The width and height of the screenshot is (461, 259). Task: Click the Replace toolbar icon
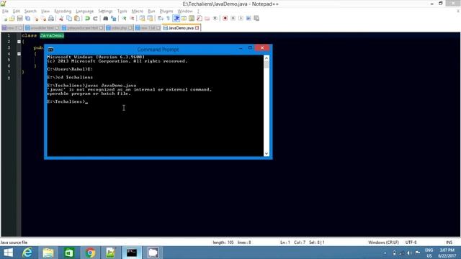click(114, 19)
